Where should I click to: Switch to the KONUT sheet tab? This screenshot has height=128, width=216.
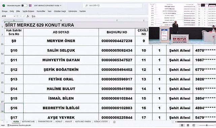point(59,122)
